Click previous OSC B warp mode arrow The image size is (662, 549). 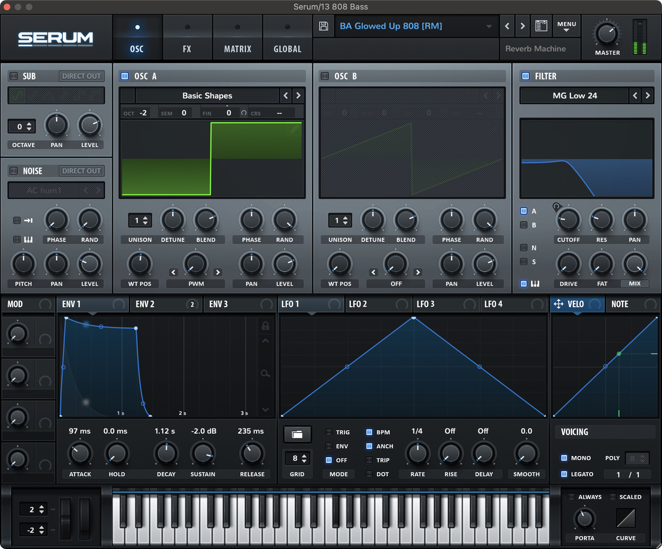(374, 272)
